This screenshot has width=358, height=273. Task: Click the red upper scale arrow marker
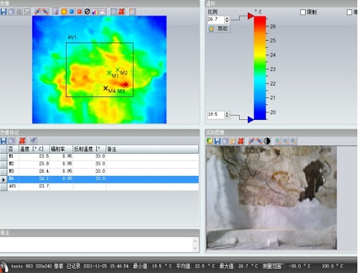tap(251, 16)
